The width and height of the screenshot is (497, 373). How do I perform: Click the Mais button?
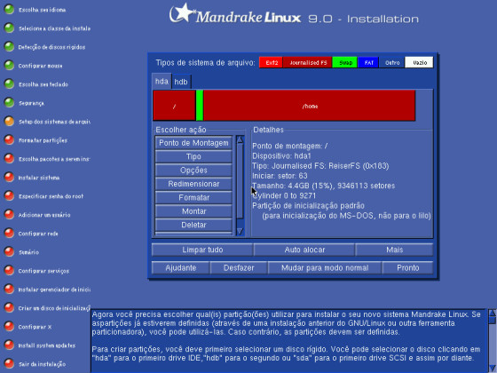click(394, 250)
